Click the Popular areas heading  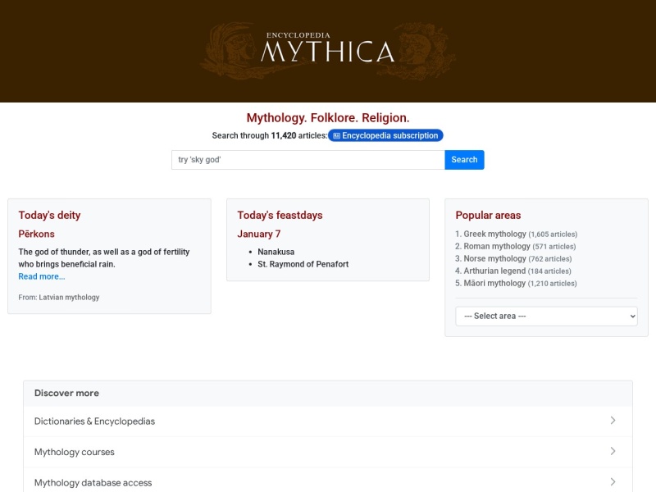[x=488, y=215]
